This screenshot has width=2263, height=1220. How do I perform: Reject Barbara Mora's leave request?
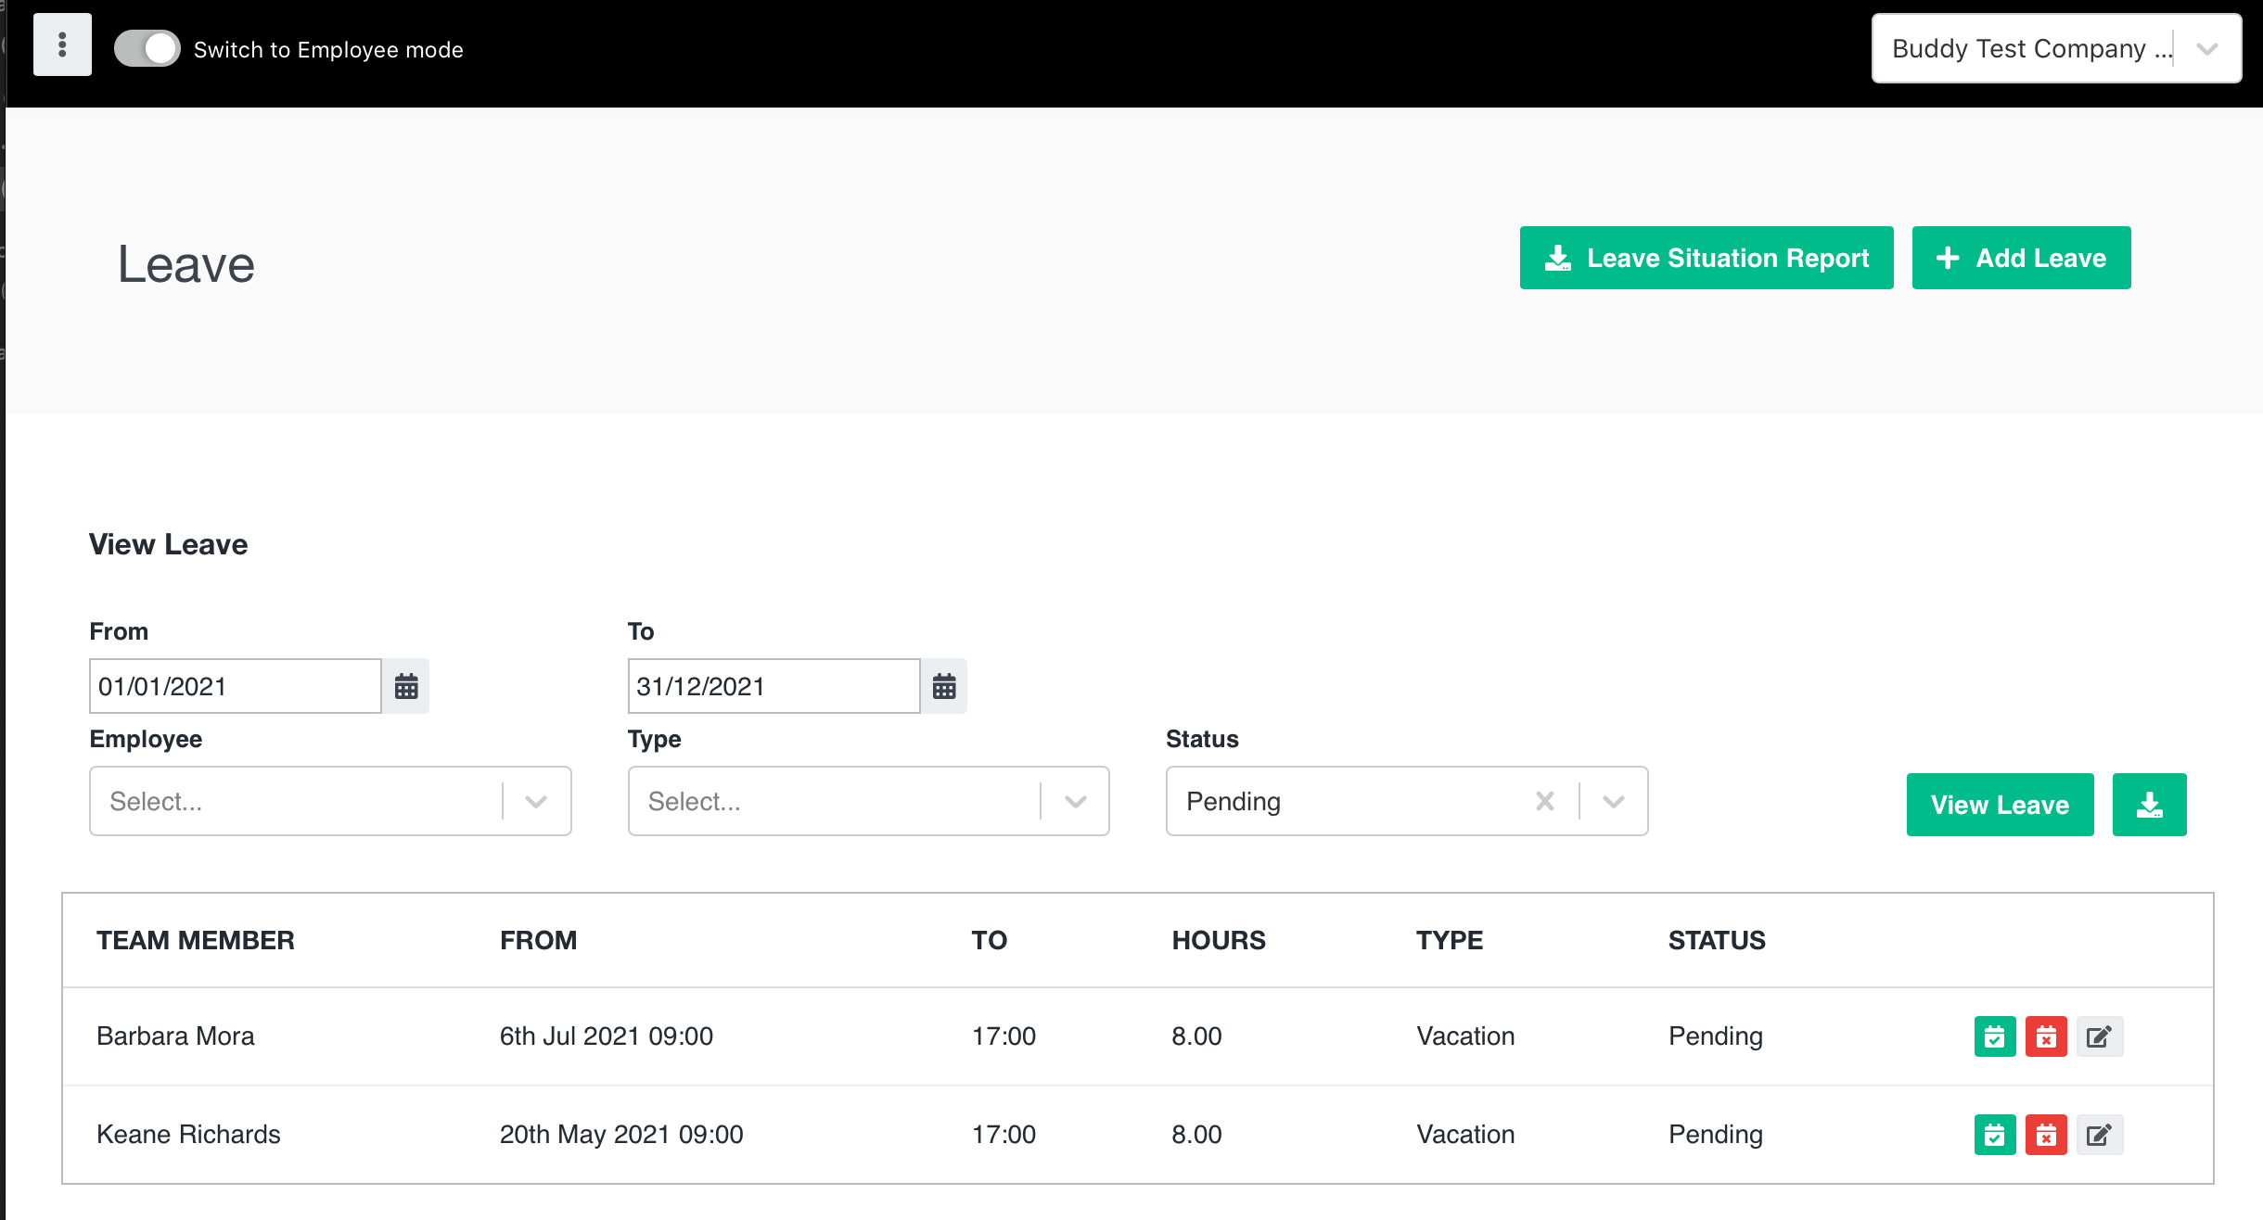pos(2045,1036)
